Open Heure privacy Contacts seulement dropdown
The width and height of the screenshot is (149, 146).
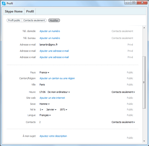coord(123,92)
